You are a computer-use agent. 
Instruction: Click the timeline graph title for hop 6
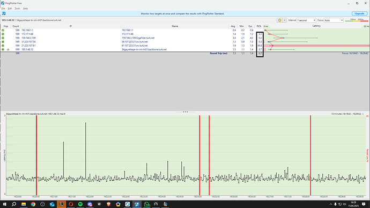[35, 114]
